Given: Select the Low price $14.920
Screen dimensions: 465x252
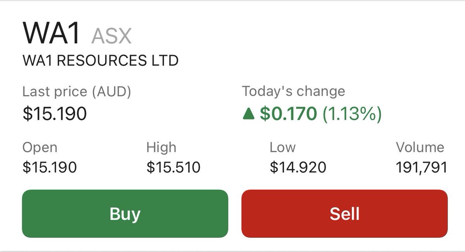Looking at the screenshot, I should (298, 167).
